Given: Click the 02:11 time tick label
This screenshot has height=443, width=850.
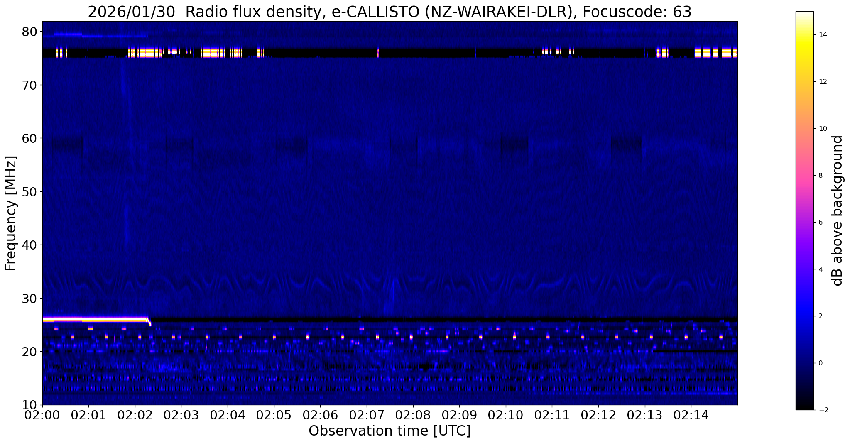Looking at the screenshot, I should [552, 415].
